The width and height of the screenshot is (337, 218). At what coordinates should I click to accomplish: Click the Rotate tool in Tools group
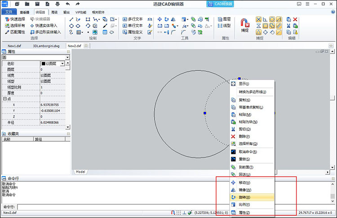click(x=166, y=19)
